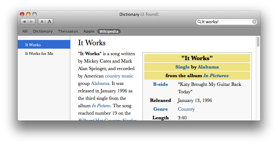Image resolution: width=278 pixels, height=145 pixels.
Task: Click the '3:40' length value
Action: (182, 118)
